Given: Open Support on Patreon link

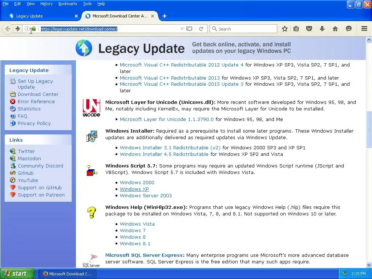Looking at the screenshot, I should [x=41, y=195].
